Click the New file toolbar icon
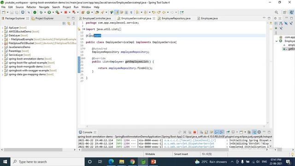The height and width of the screenshot is (166, 295). click(x=4, y=12)
